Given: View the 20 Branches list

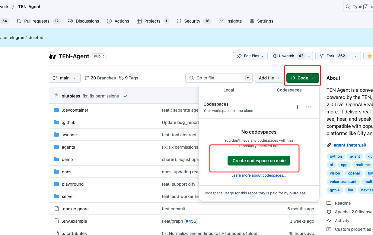Looking at the screenshot, I should 100,78.
